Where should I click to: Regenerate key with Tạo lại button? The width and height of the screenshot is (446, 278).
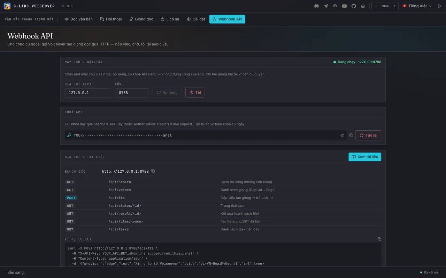coord(368,135)
